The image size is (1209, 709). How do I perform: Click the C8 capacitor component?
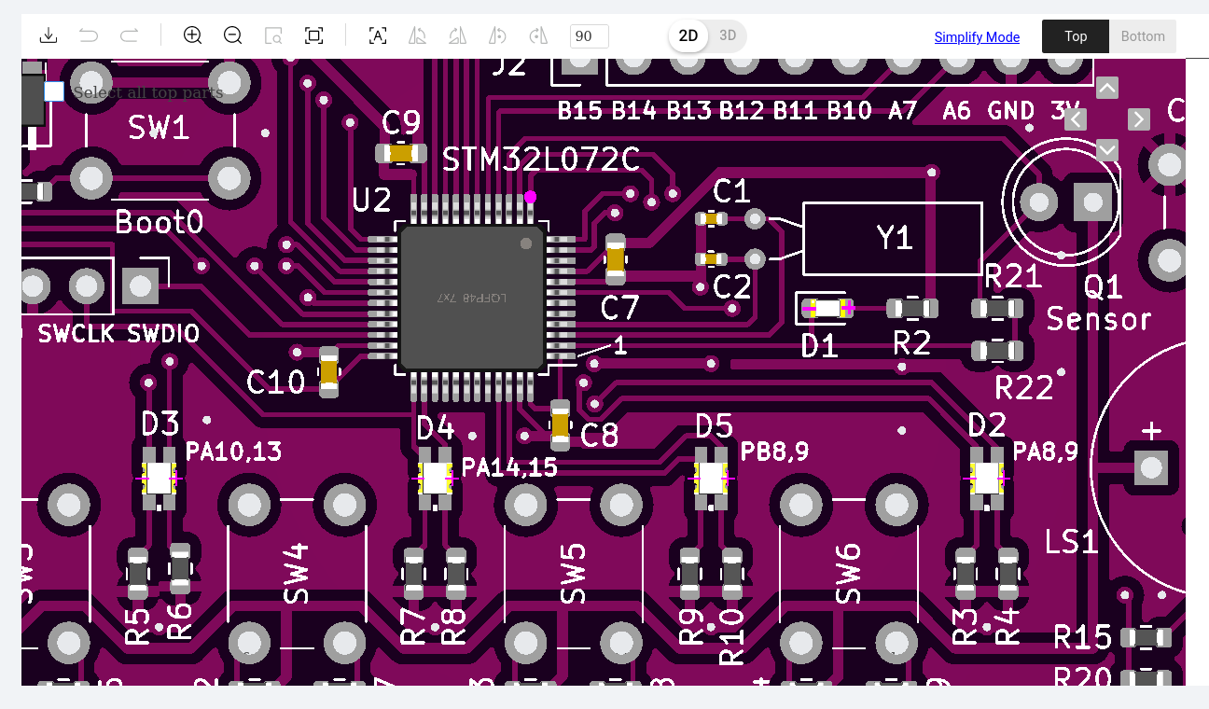[560, 425]
